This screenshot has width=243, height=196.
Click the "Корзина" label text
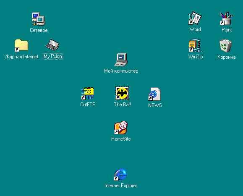point(226,57)
